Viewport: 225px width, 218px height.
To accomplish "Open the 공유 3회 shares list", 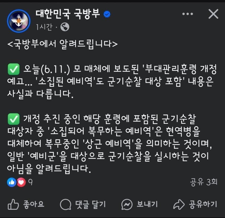I will click(203, 182).
